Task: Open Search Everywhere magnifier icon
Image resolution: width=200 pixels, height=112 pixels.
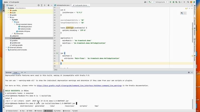Action: [x=188, y=2]
